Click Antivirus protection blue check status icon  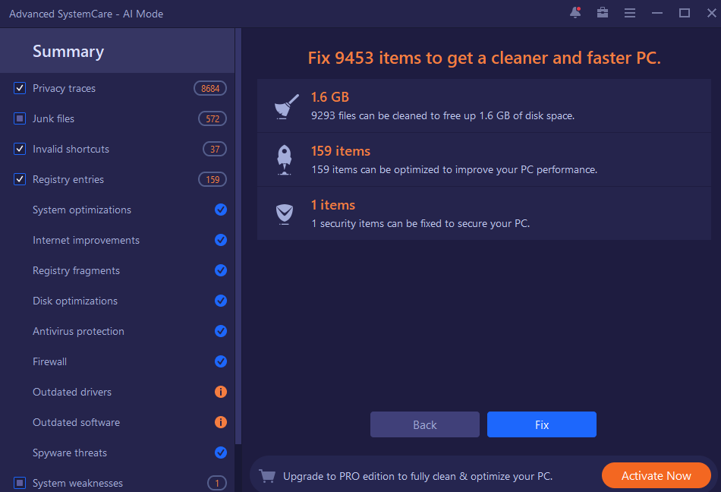coord(221,331)
